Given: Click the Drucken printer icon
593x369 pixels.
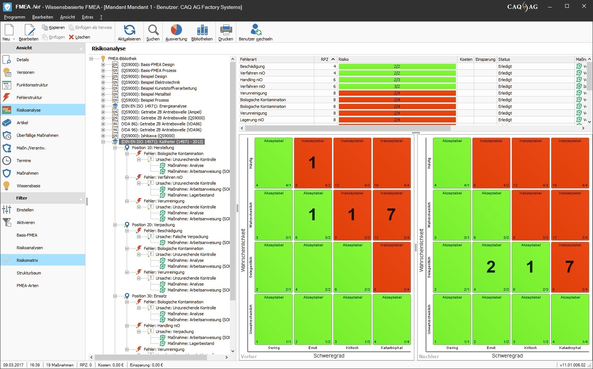Looking at the screenshot, I should 226,30.
